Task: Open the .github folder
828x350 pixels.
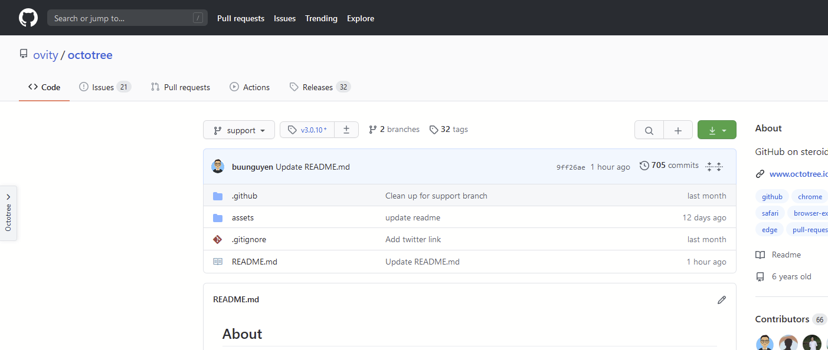Action: [244, 196]
